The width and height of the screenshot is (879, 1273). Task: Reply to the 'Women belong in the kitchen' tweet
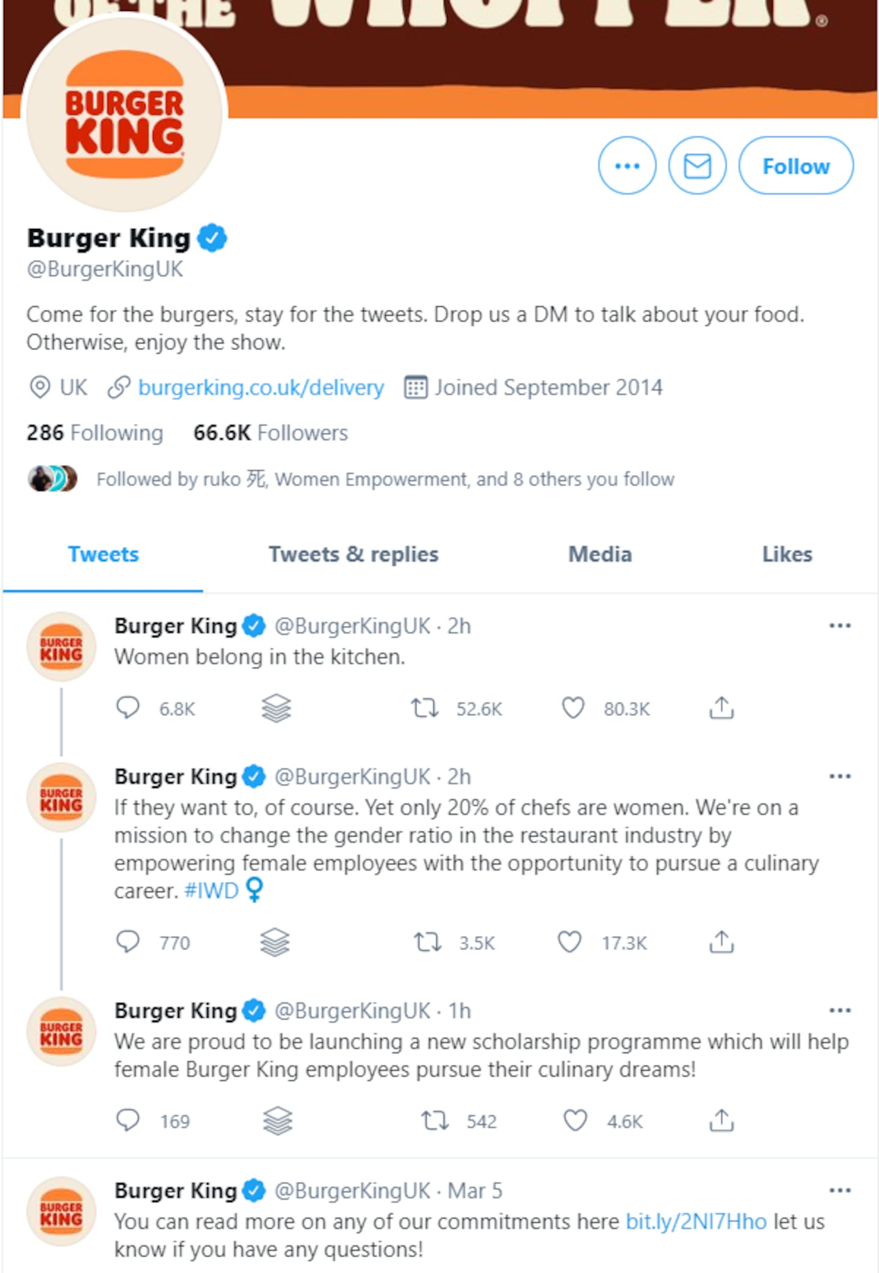click(128, 708)
